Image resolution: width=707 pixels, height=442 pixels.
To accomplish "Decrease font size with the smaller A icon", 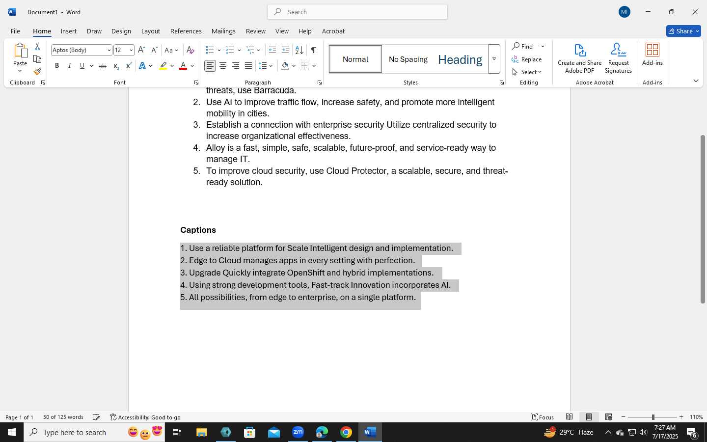I will 154,50.
